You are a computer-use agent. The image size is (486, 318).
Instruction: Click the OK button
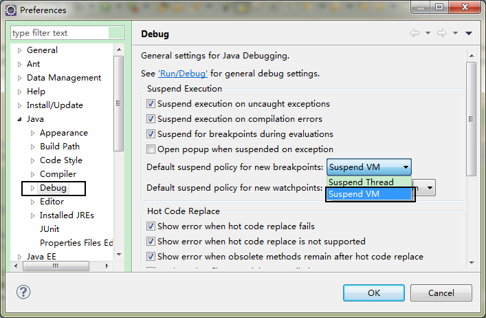[373, 293]
